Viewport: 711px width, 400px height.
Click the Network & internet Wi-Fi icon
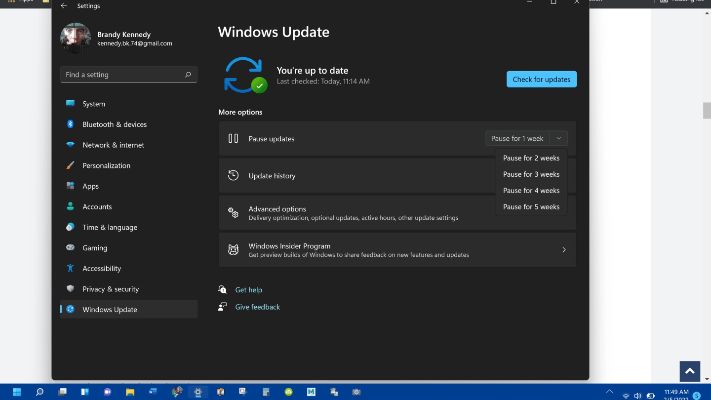coord(70,145)
